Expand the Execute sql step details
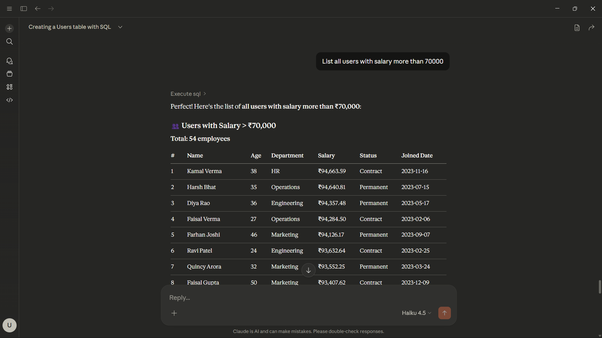The width and height of the screenshot is (602, 338). point(188,94)
